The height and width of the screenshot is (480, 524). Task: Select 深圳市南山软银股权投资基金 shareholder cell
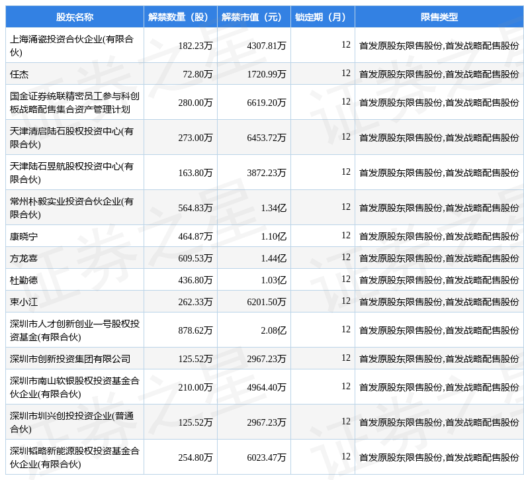(75, 387)
